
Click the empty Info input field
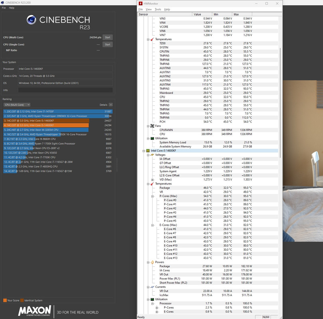click(x=65, y=90)
